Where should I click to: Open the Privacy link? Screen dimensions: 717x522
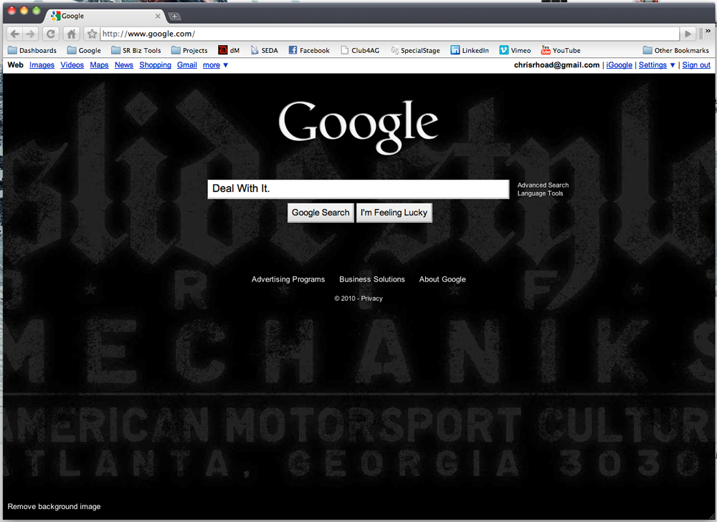point(371,298)
